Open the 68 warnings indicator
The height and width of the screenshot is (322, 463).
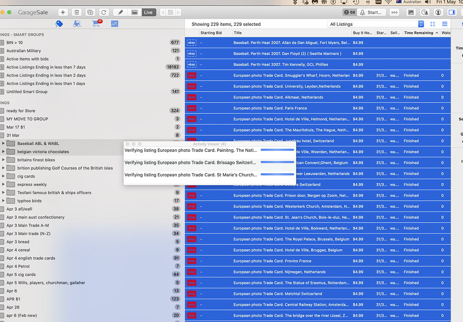point(350,12)
